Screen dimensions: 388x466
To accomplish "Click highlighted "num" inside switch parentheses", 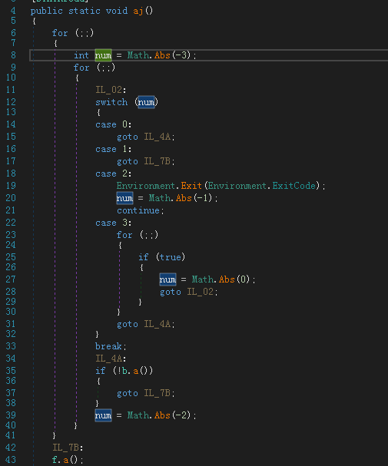I will [146, 102].
